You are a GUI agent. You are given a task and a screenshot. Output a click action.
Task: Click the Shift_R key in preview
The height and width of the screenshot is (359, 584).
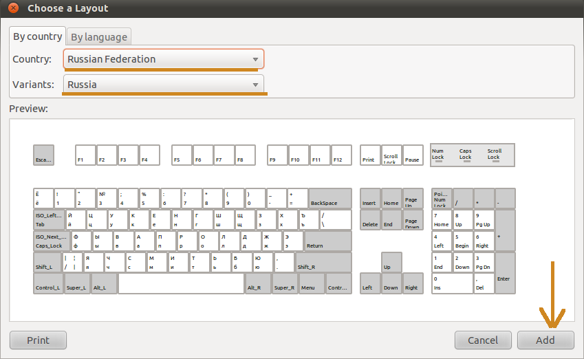(324, 262)
